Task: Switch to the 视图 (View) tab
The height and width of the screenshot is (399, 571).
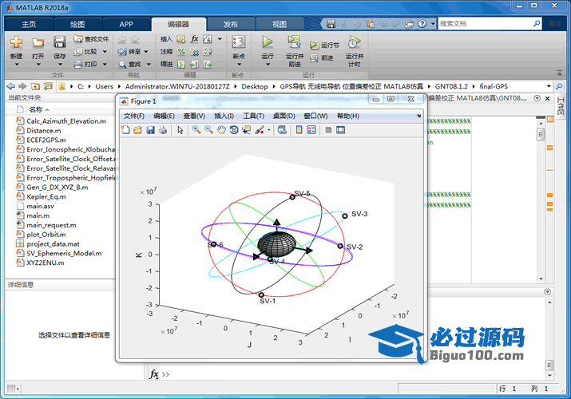Action: 280,24
